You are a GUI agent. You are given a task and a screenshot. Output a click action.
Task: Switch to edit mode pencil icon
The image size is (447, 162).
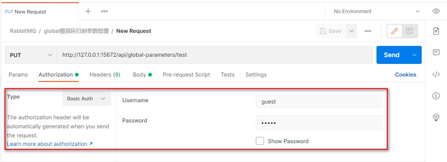(x=395, y=31)
